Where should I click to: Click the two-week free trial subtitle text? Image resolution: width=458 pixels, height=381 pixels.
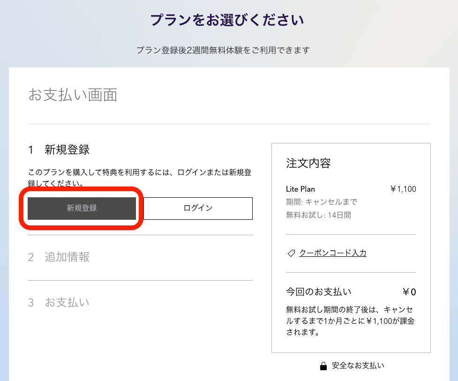pos(223,50)
